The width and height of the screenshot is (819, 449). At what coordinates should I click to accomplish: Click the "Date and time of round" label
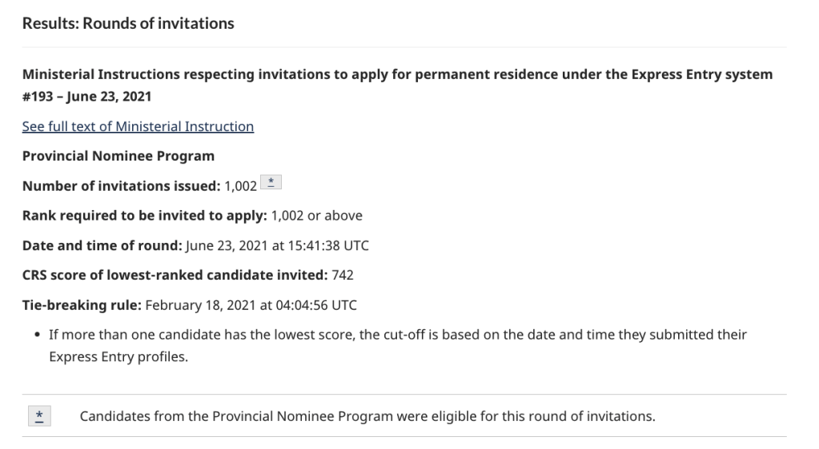click(x=101, y=245)
